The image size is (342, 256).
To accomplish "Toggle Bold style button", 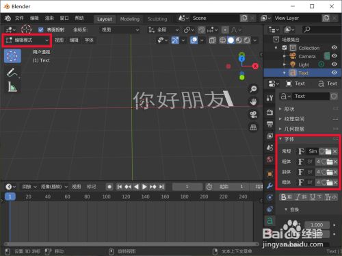I will point(286,197).
